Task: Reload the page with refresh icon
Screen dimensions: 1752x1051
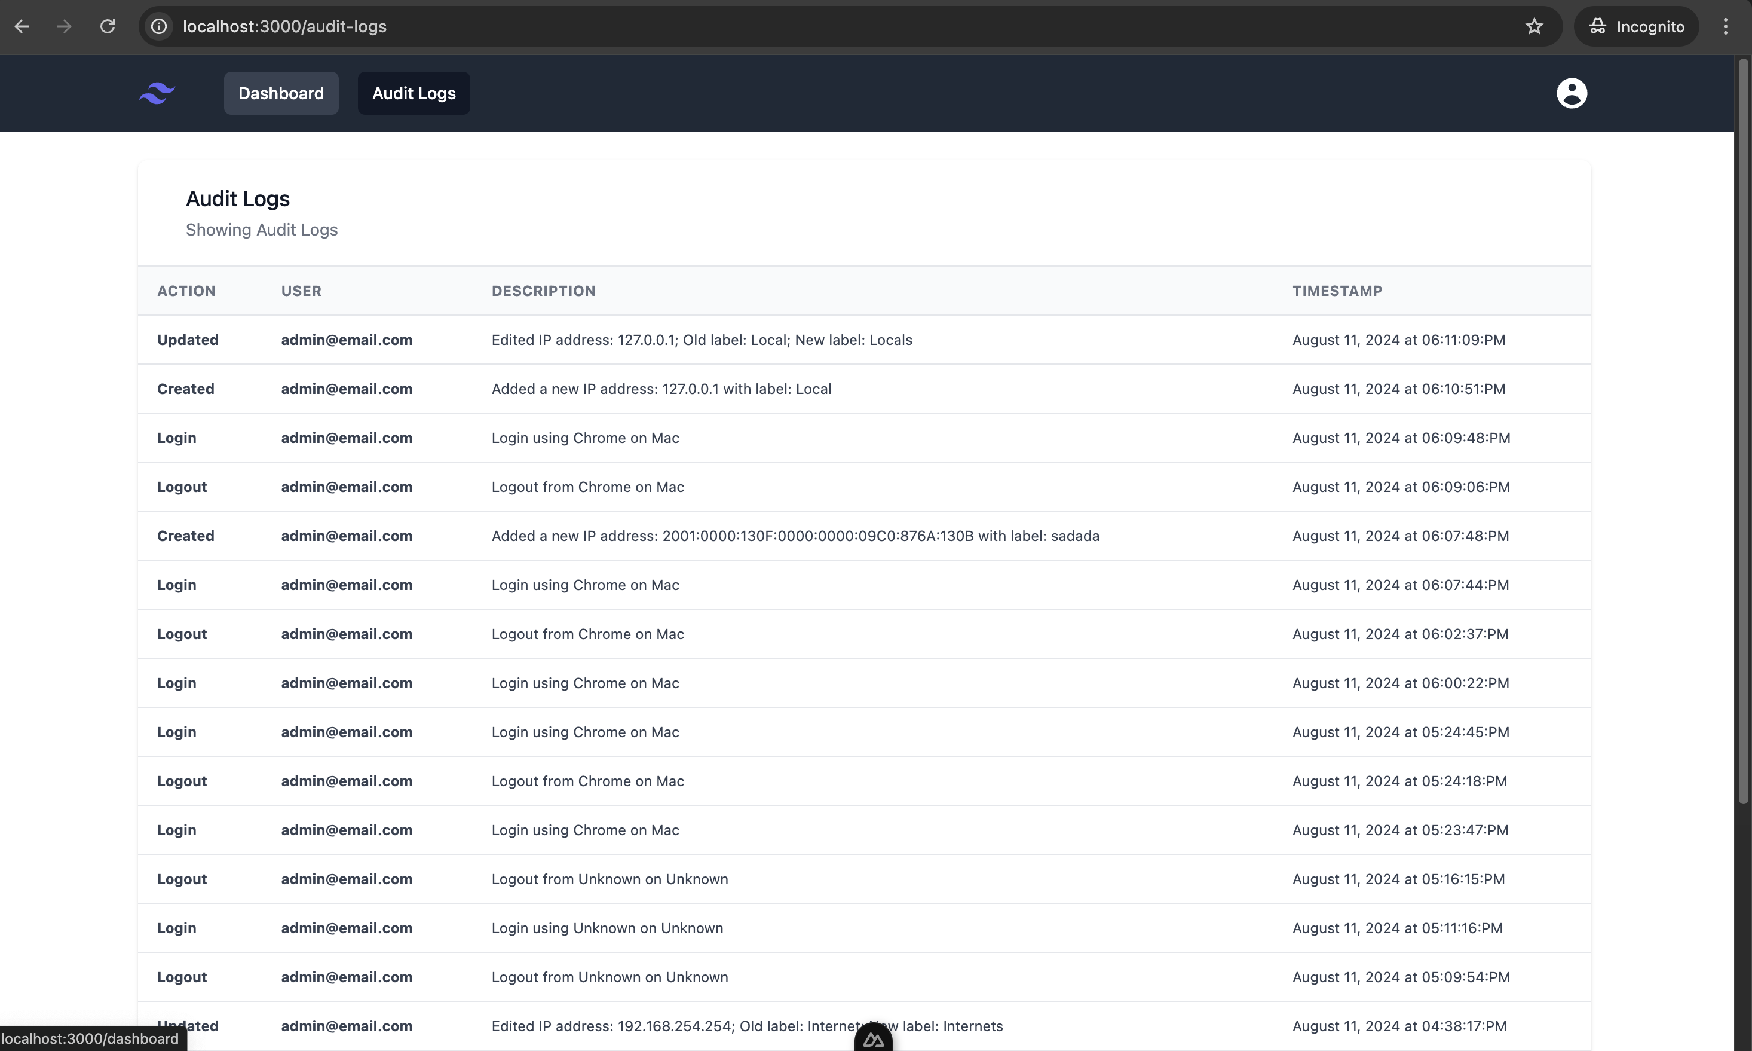Action: click(x=108, y=26)
